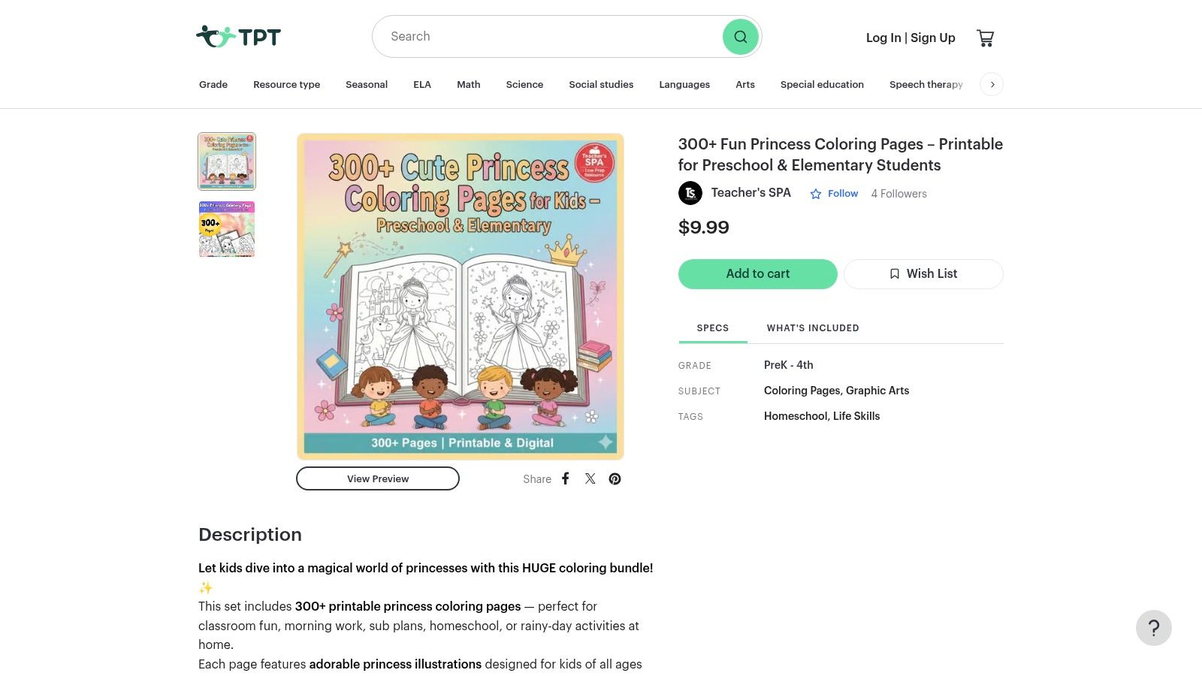This screenshot has height=676, width=1202.
Task: Open the Grade dropdown menu
Action: coord(213,84)
